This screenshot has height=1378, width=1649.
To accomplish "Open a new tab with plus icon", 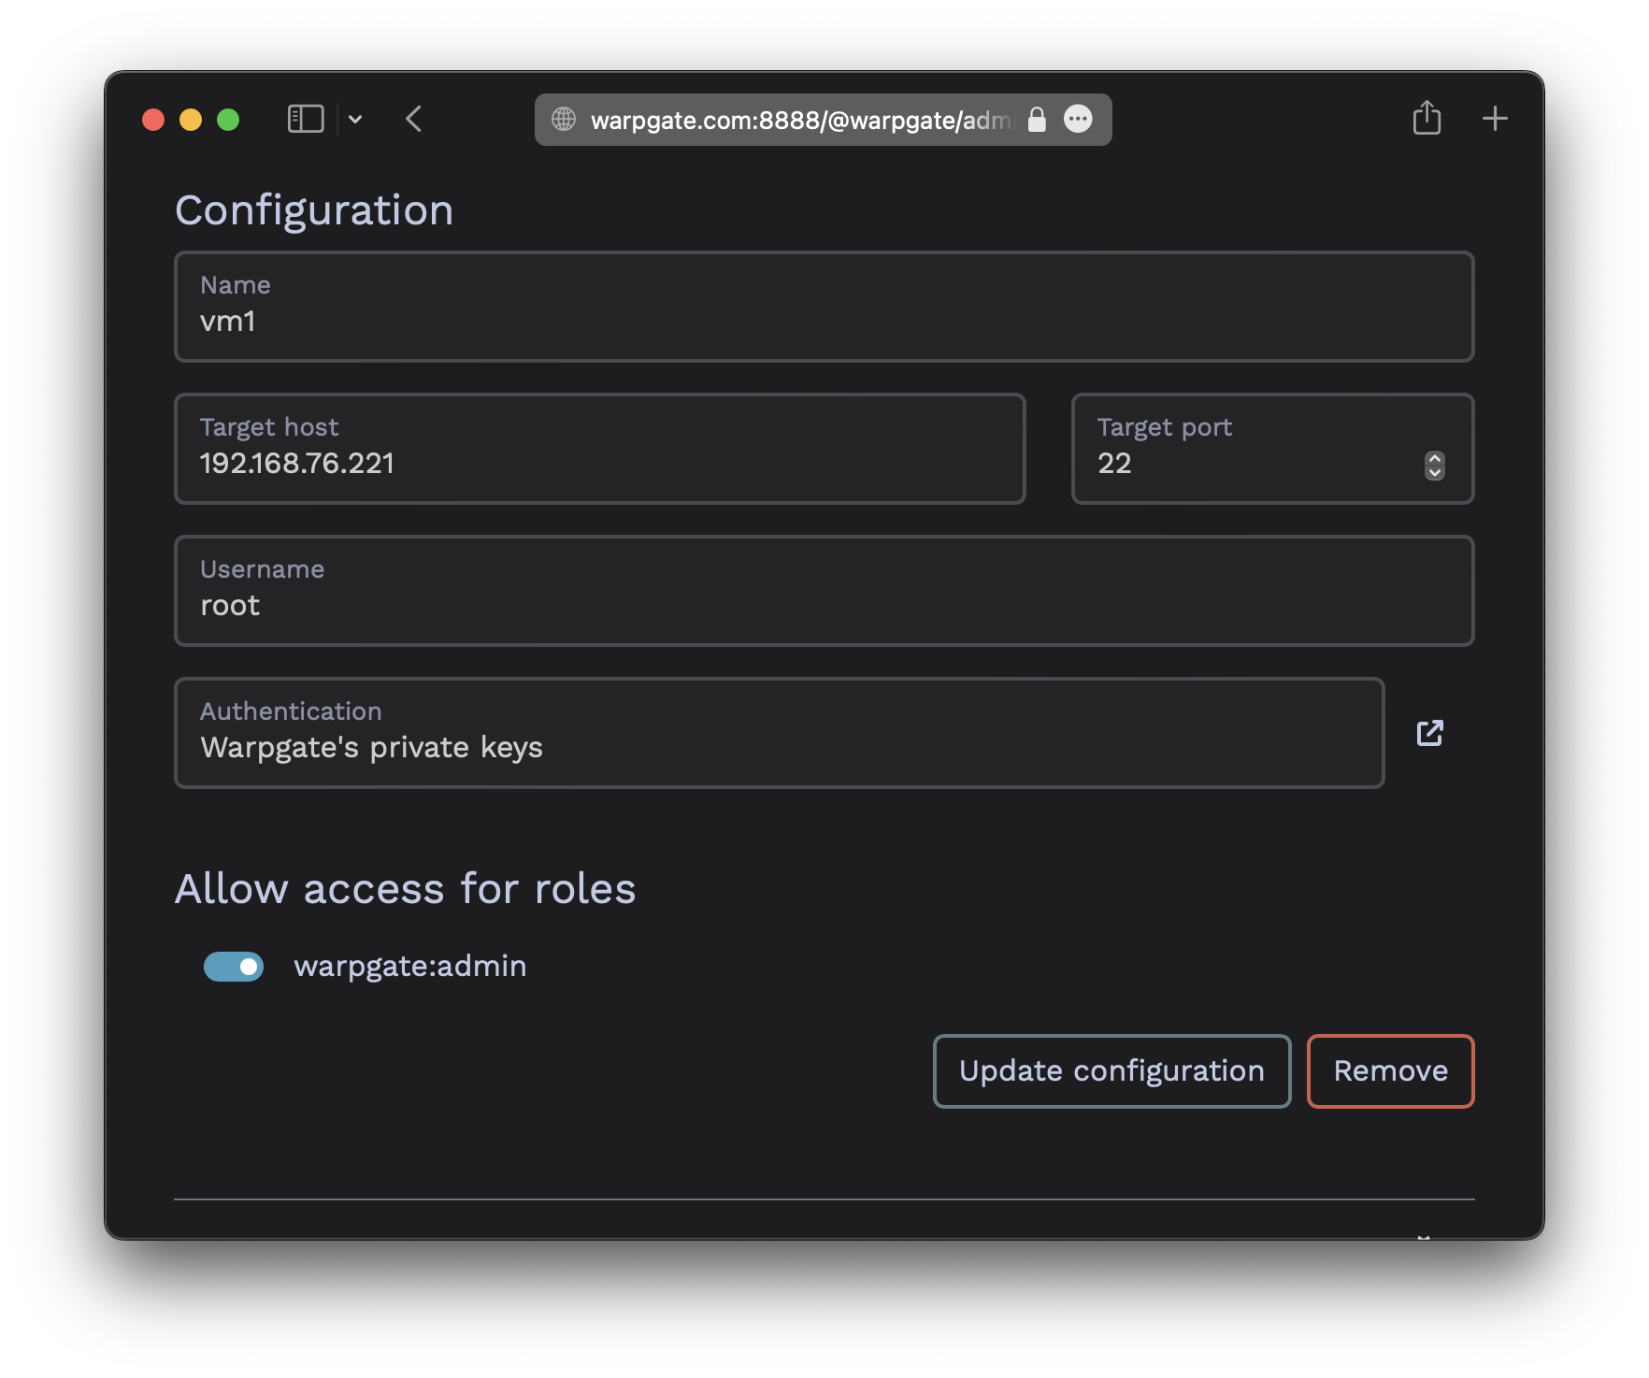I will pyautogui.click(x=1495, y=119).
